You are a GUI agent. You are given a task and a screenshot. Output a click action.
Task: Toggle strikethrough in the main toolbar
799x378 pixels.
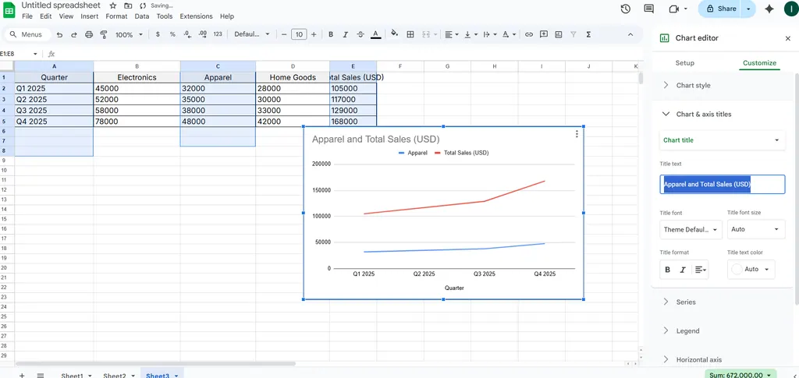tap(360, 34)
